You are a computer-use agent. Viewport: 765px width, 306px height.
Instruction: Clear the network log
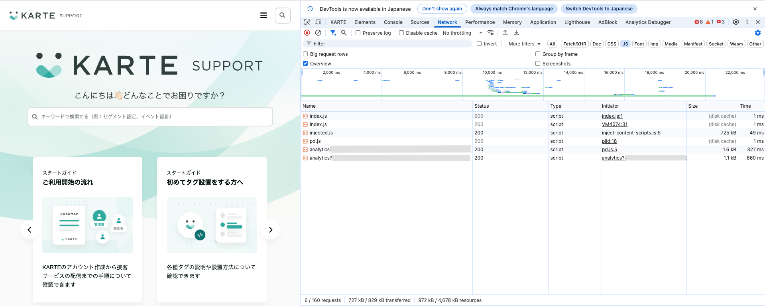318,33
